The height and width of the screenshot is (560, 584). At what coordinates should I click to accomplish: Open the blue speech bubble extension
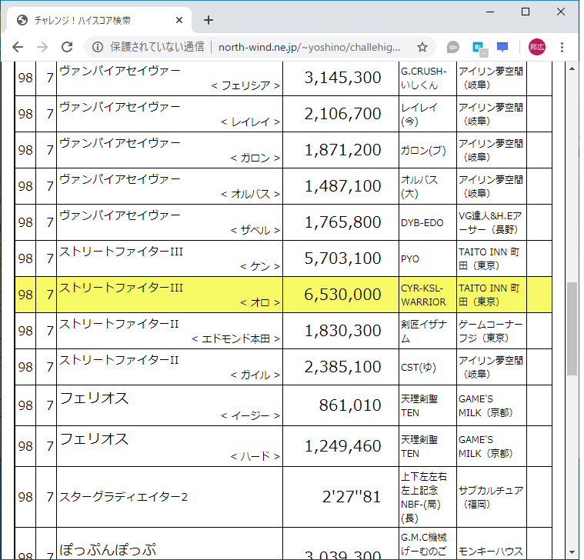click(502, 47)
